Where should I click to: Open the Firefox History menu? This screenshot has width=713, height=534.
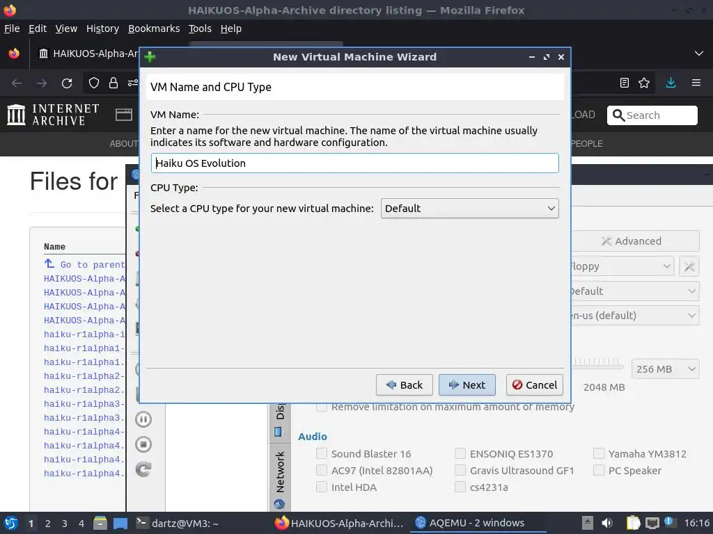pyautogui.click(x=102, y=29)
